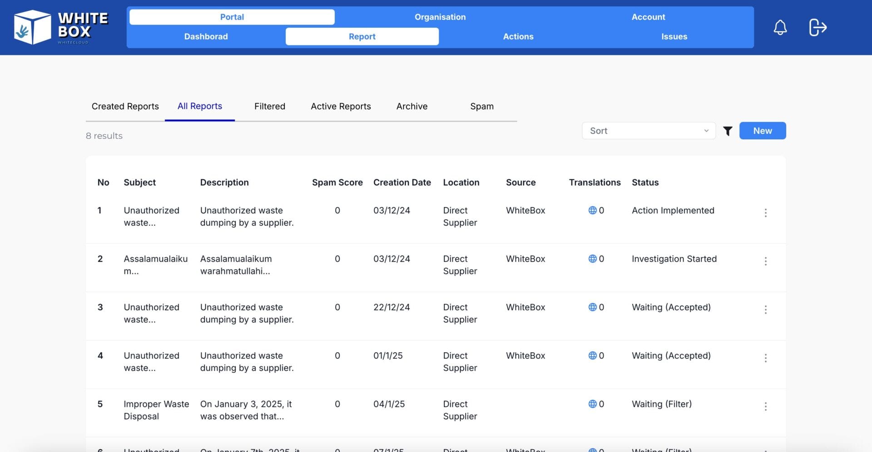Image resolution: width=872 pixels, height=452 pixels.
Task: Click the 01/1/25 creation date
Action: [x=388, y=356]
